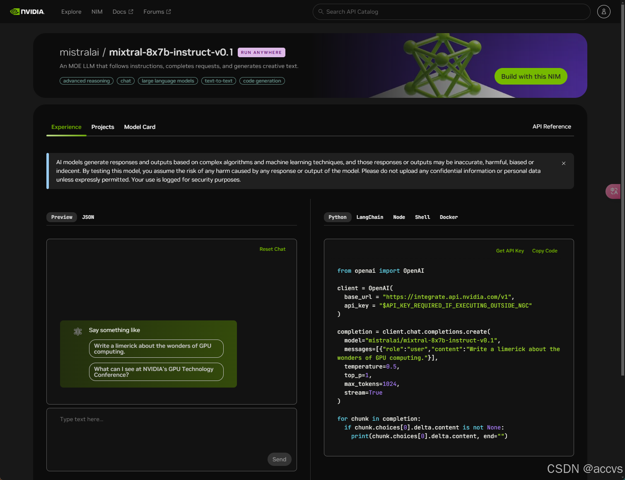The image size is (625, 480).
Task: Switch to the Experience tab
Action: 66,127
